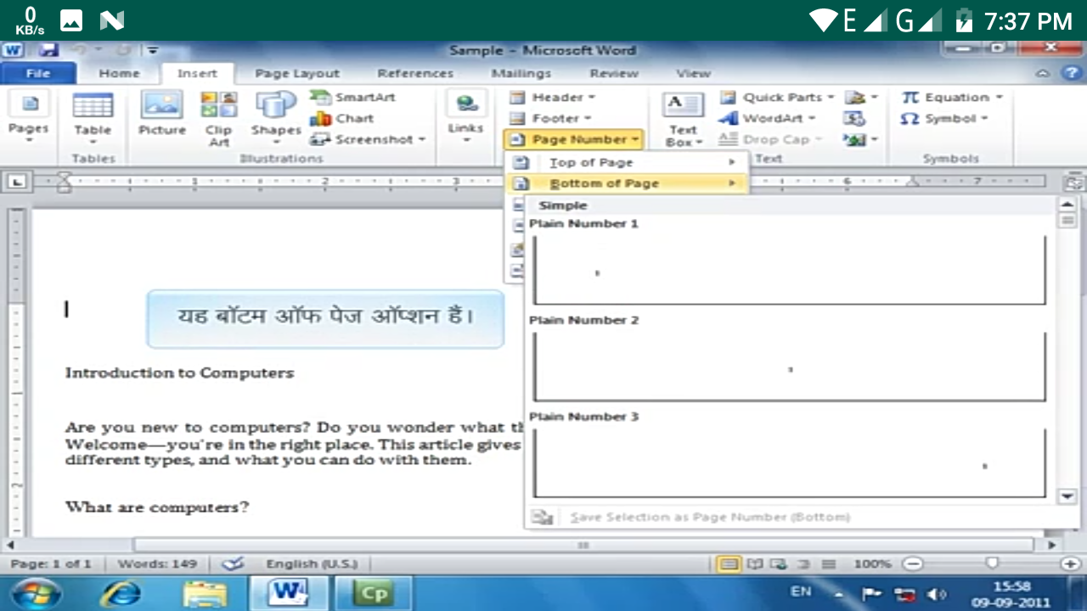Insert a Text Box

click(683, 119)
